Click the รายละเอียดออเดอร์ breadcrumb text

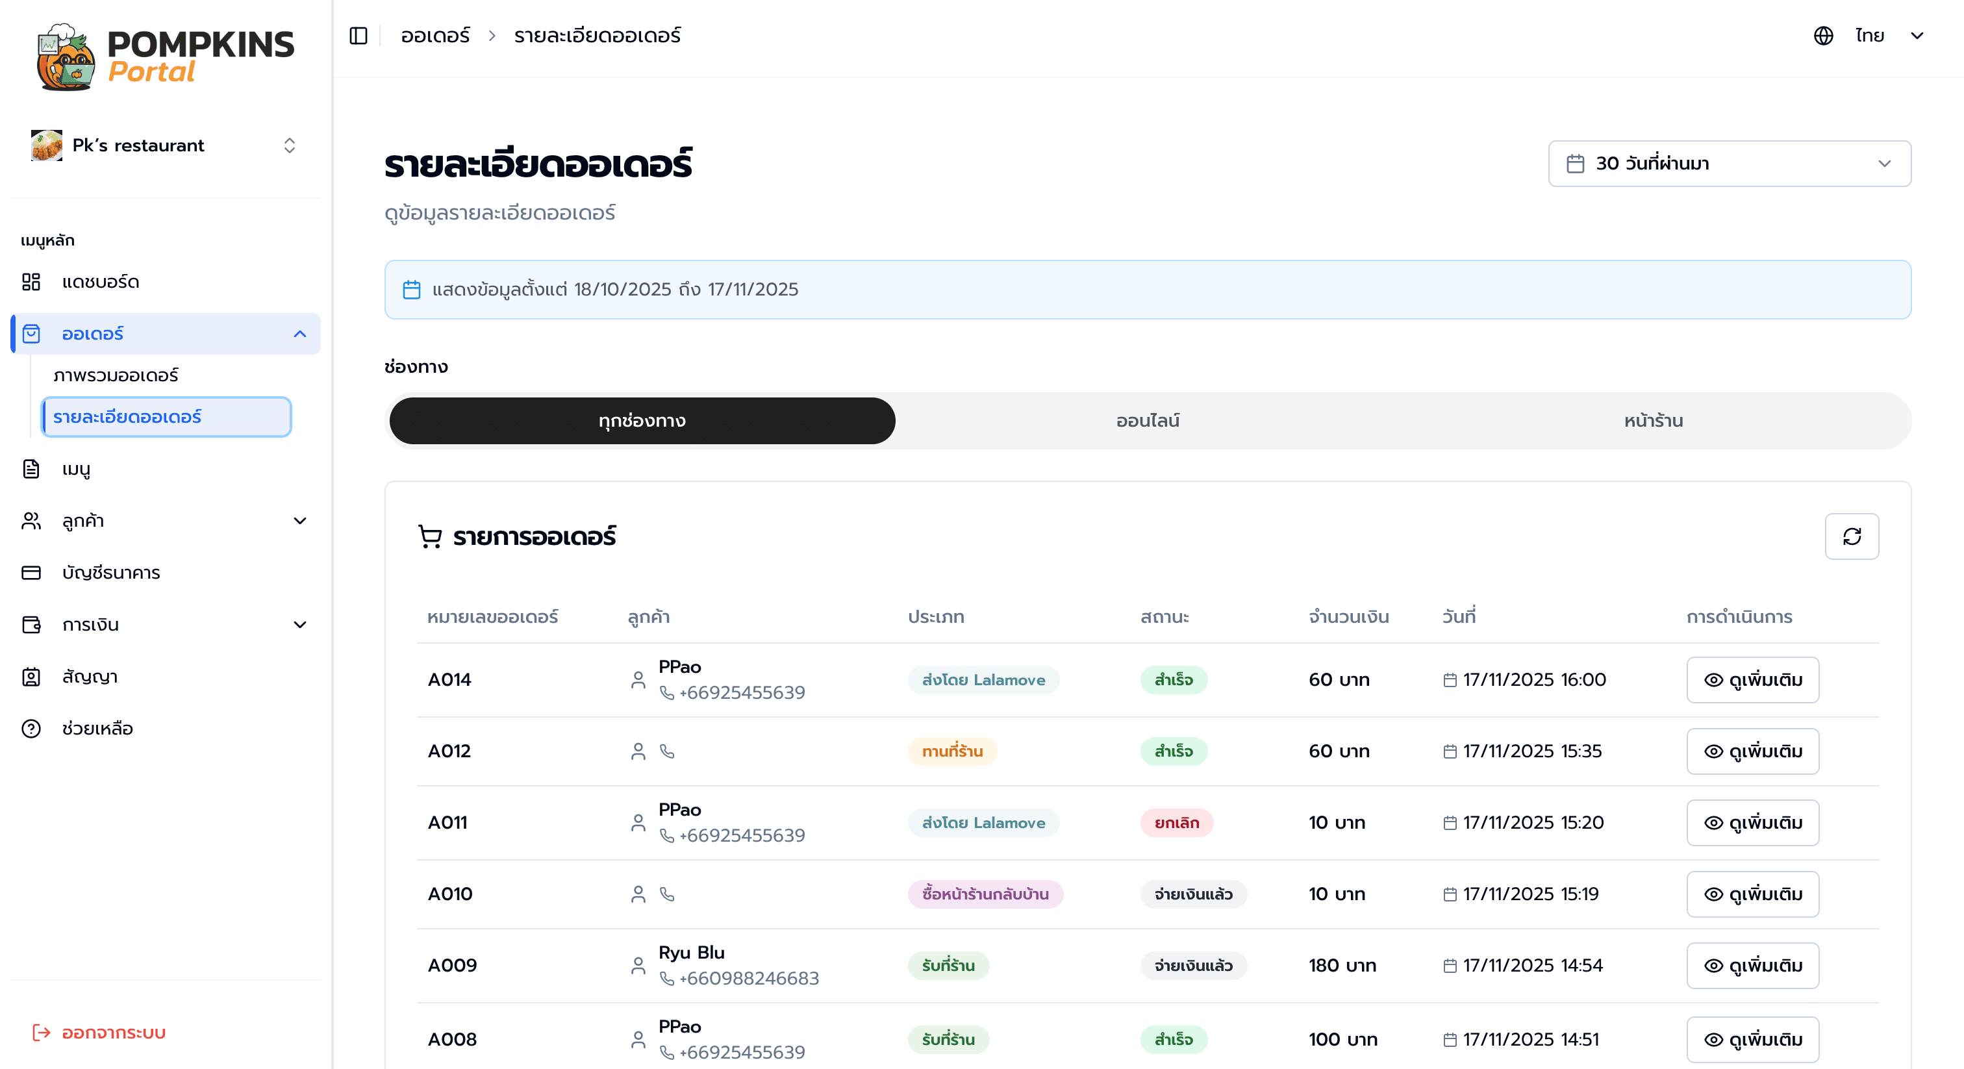pyautogui.click(x=597, y=36)
